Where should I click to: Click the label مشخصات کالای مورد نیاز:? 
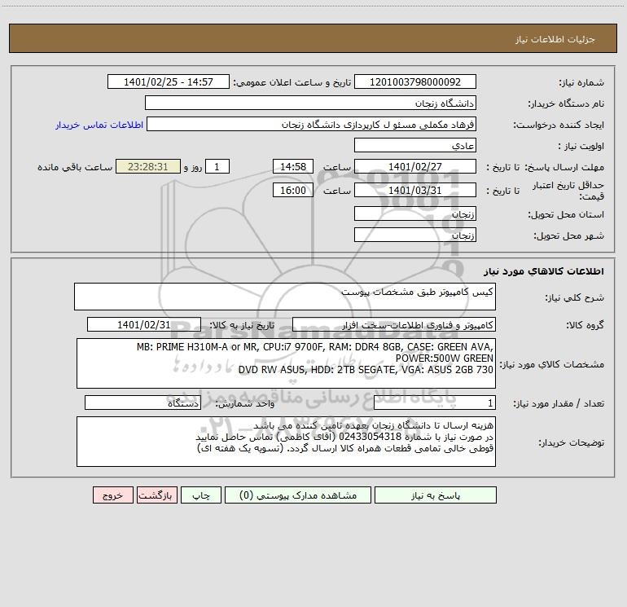tap(552, 364)
